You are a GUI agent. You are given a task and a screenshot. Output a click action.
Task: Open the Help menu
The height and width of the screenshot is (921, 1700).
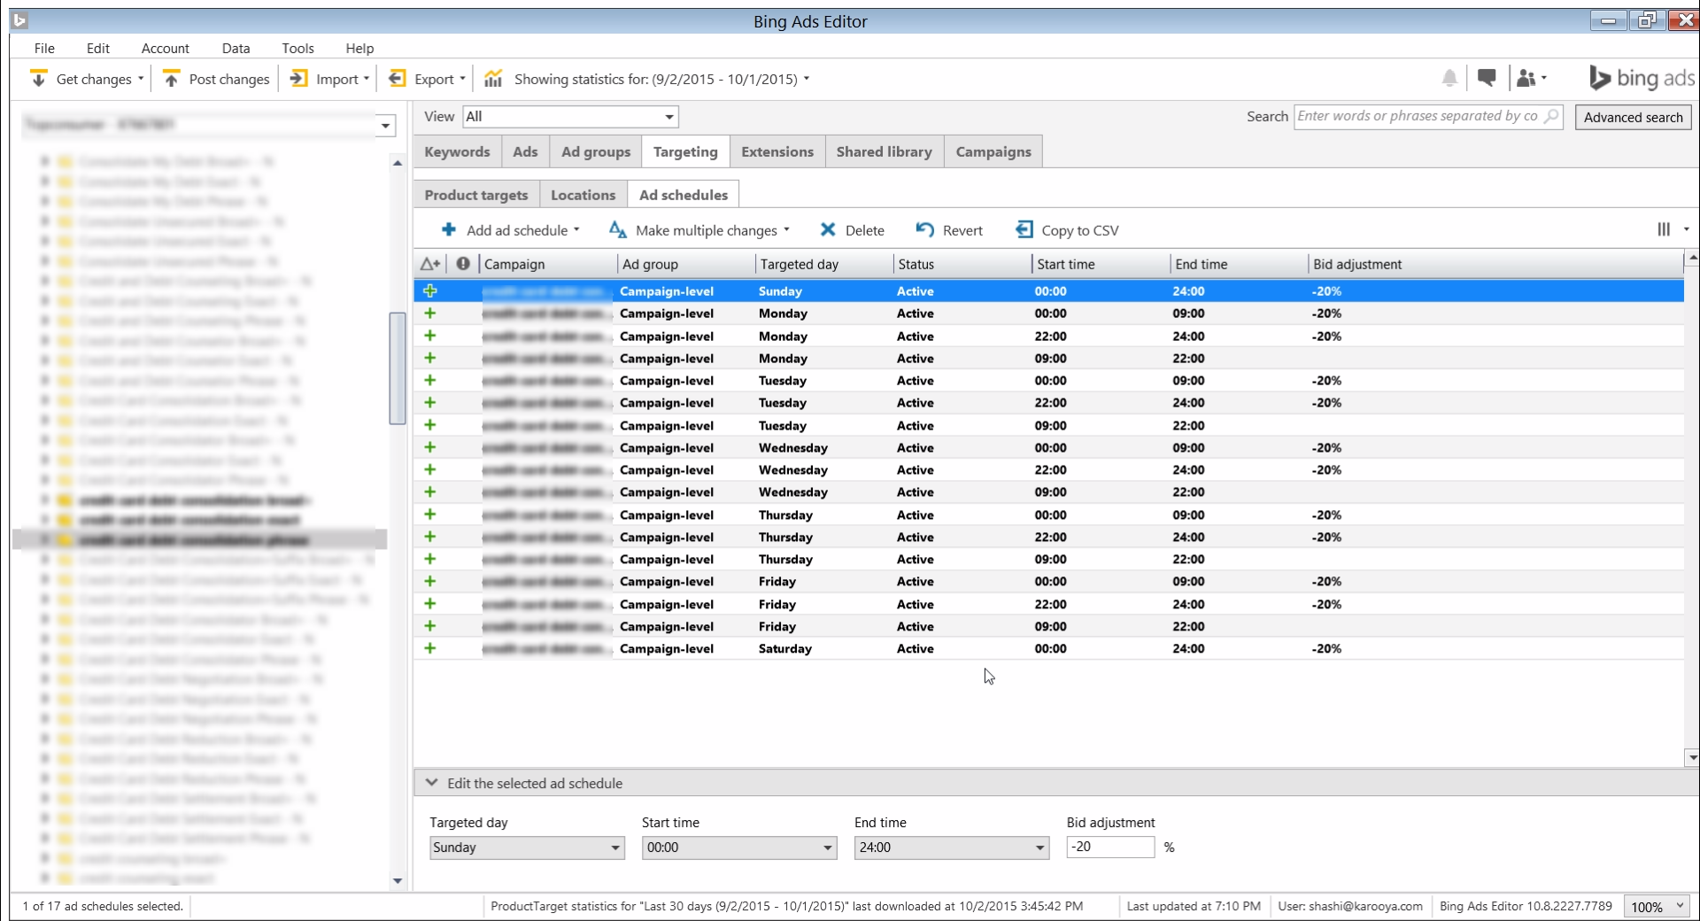[x=359, y=48]
